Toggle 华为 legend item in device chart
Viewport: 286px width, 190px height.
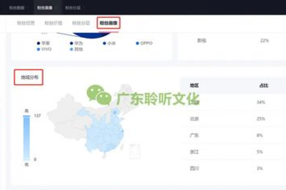tap(76, 43)
